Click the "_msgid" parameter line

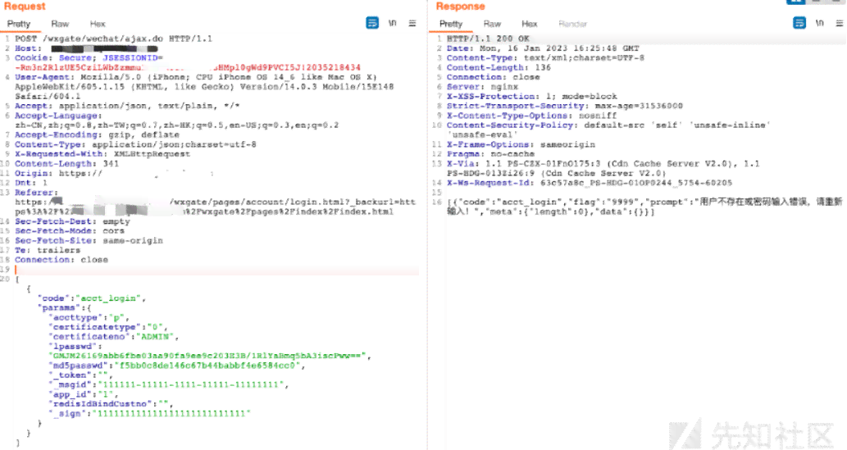(x=169, y=385)
